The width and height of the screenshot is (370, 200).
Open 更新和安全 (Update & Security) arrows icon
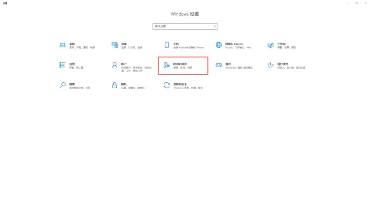coord(166,85)
